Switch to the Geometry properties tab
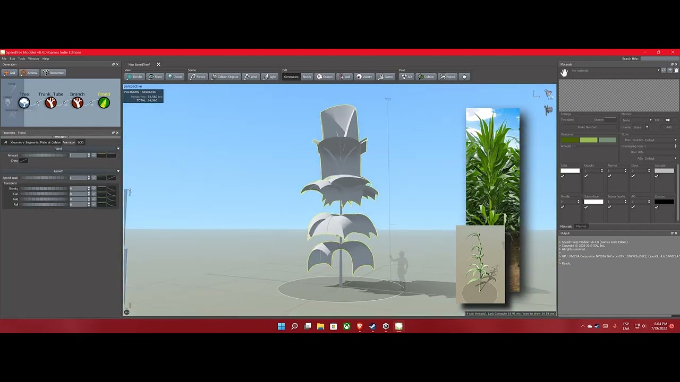Image resolution: width=680 pixels, height=382 pixels. click(18, 142)
